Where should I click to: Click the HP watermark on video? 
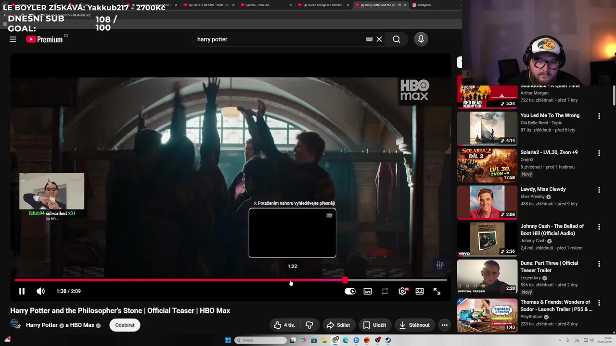(x=439, y=265)
